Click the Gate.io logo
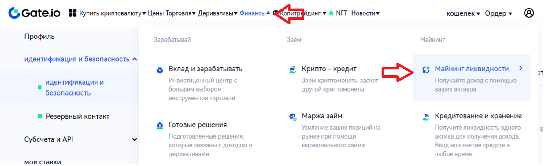The height and width of the screenshot is (166, 545). (x=34, y=13)
